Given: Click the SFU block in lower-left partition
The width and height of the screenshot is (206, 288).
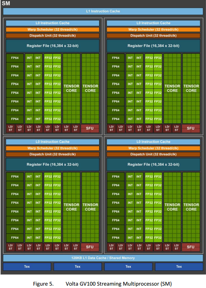Looking at the screenshot, I should click(x=90, y=247).
